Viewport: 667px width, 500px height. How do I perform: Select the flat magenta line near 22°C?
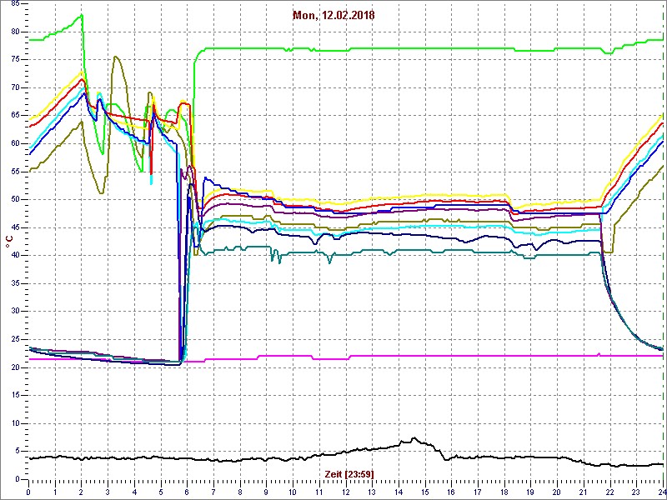417,356
